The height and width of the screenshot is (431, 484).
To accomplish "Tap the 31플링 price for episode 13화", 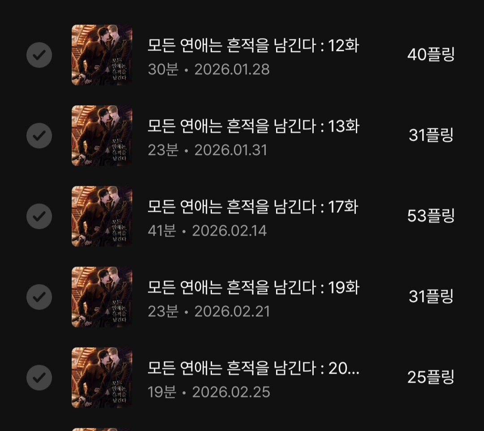I will [431, 135].
